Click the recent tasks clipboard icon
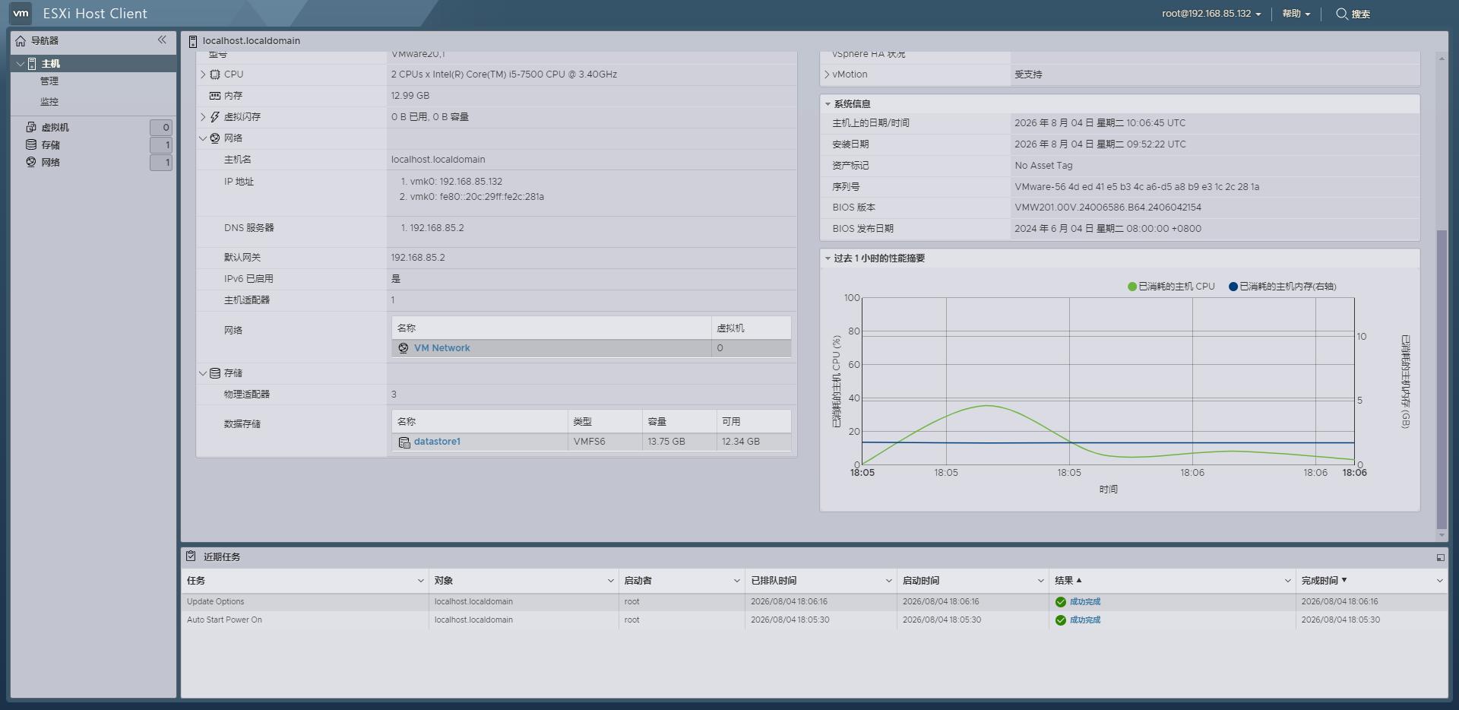Image resolution: width=1459 pixels, height=710 pixels. [x=191, y=556]
